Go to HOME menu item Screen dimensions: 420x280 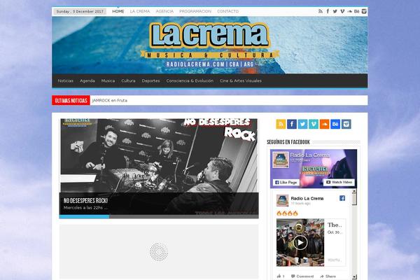point(118,11)
